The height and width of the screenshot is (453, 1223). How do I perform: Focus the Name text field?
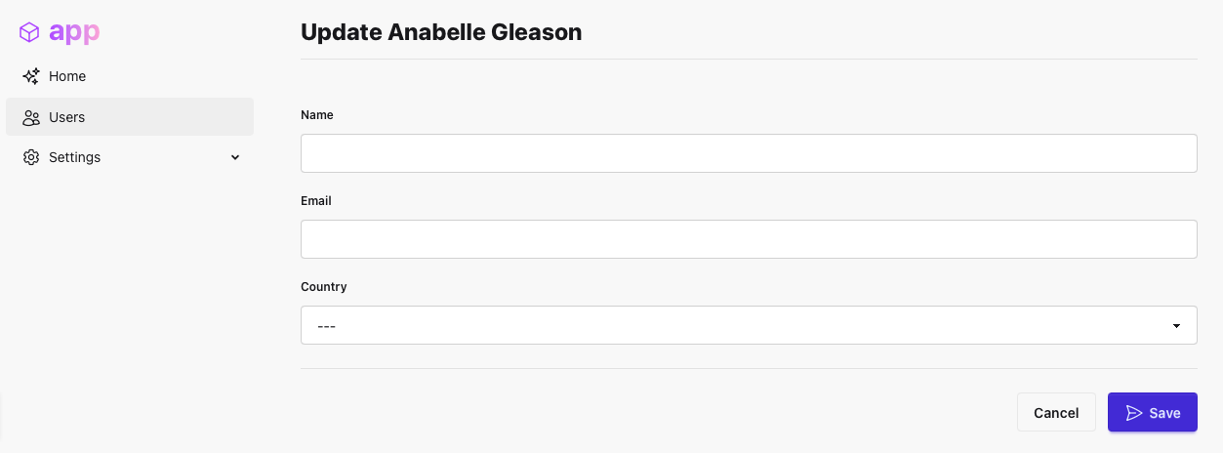click(x=749, y=153)
